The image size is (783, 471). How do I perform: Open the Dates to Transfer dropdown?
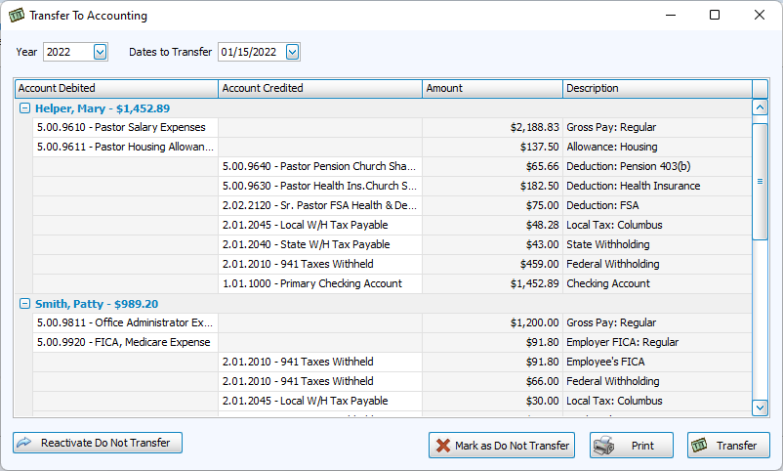[293, 52]
